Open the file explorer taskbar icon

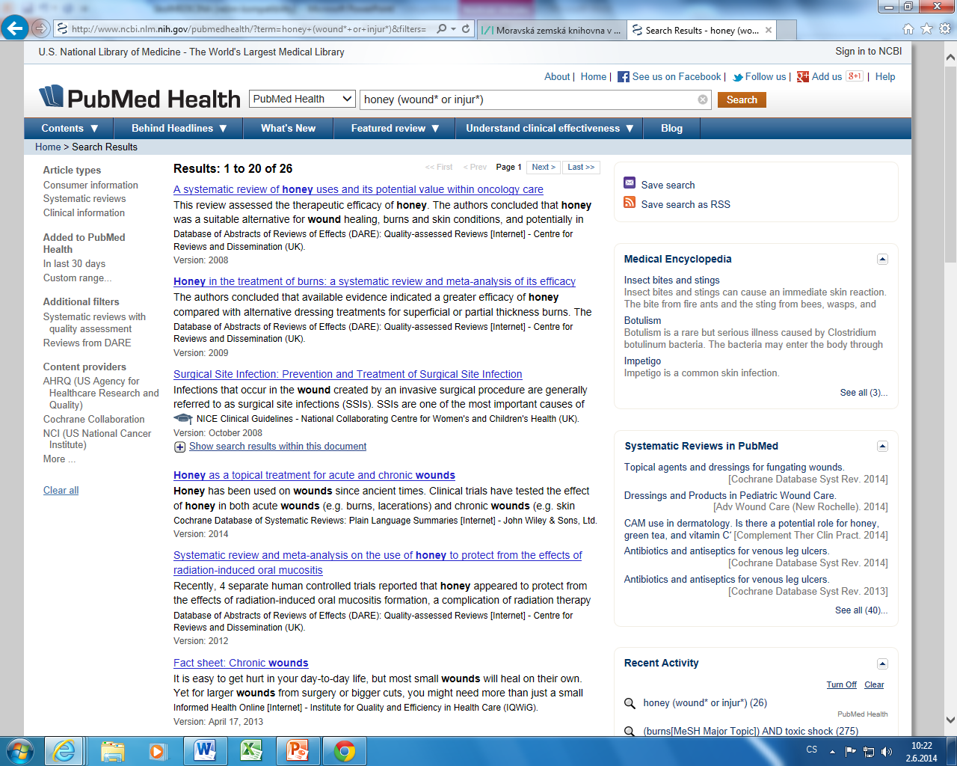112,751
